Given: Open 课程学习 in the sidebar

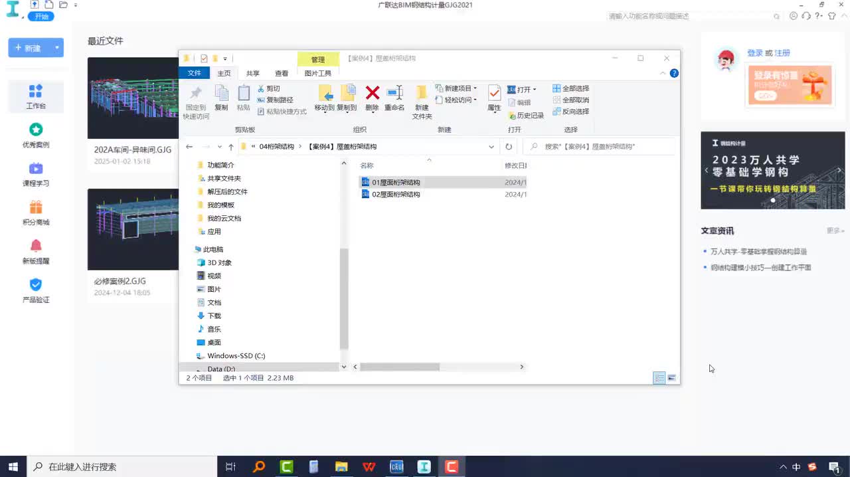Looking at the screenshot, I should pyautogui.click(x=36, y=174).
